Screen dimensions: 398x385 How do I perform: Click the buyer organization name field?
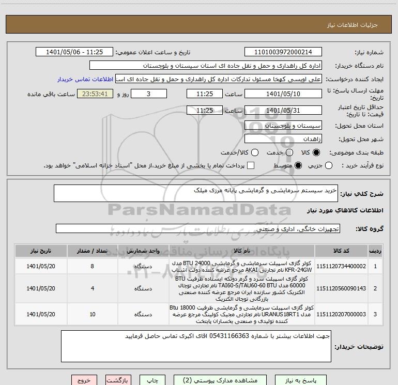[x=206, y=66]
